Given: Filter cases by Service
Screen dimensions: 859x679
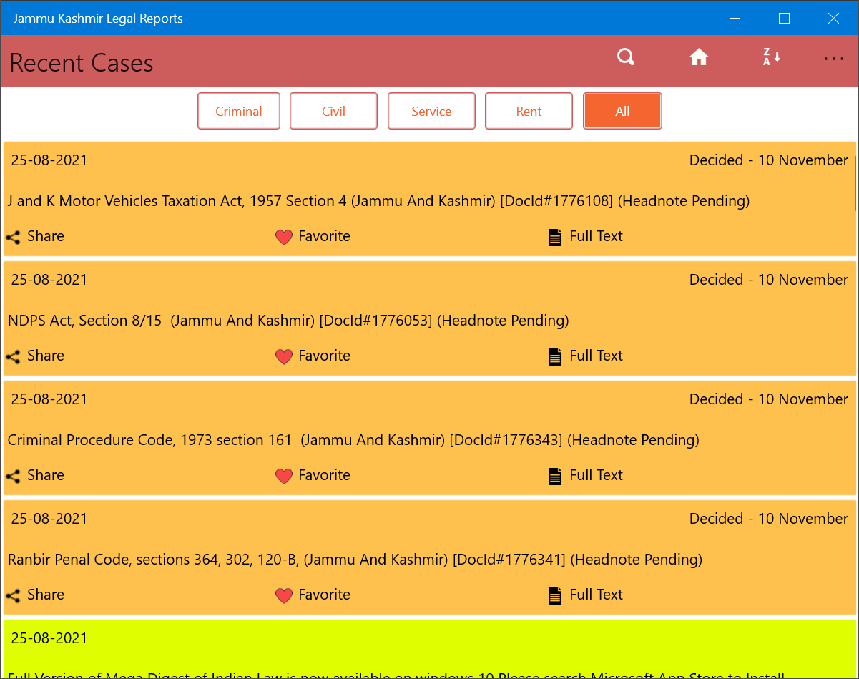Looking at the screenshot, I should 431,111.
